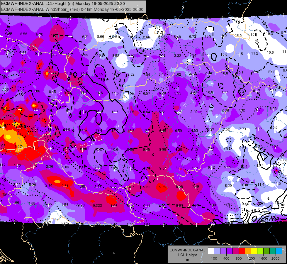This screenshot has width=287, height=264.
Task: Click the shear value 10.9
Action: [x=208, y=36]
